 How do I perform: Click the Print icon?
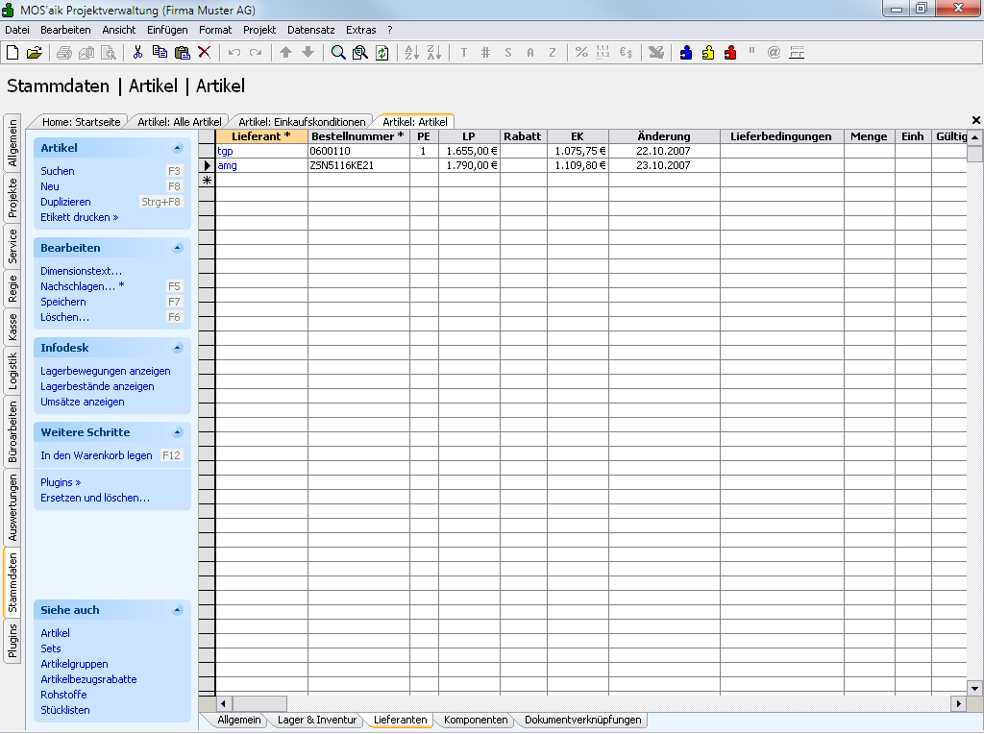[64, 53]
